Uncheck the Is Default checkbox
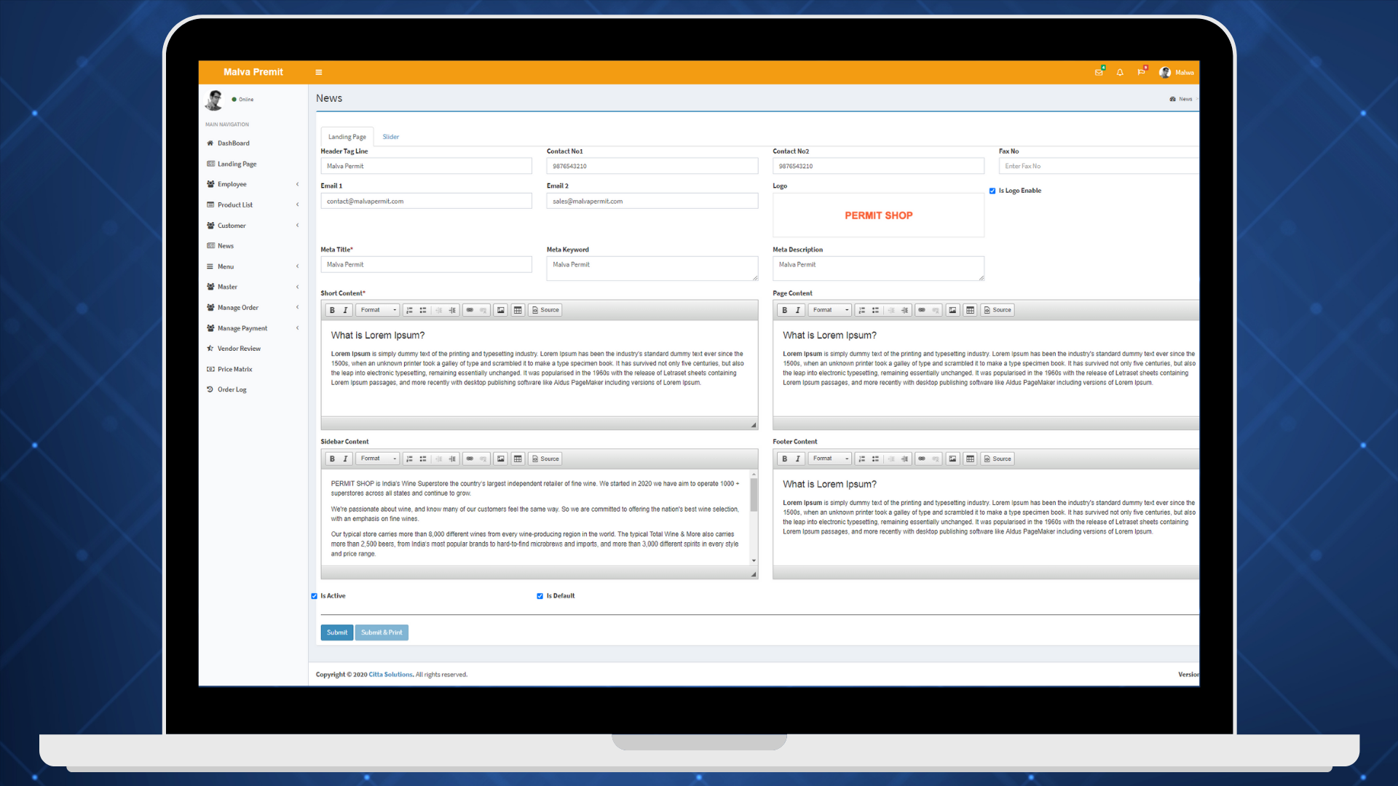Image resolution: width=1398 pixels, height=786 pixels. tap(540, 596)
